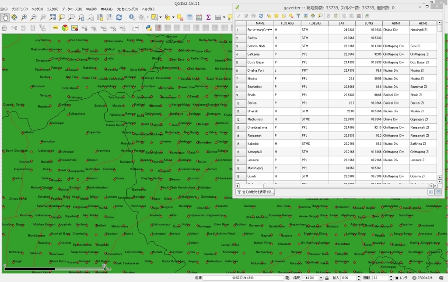Open EPSG:4326 CRS status button
The image size is (448, 282).
click(x=423, y=278)
